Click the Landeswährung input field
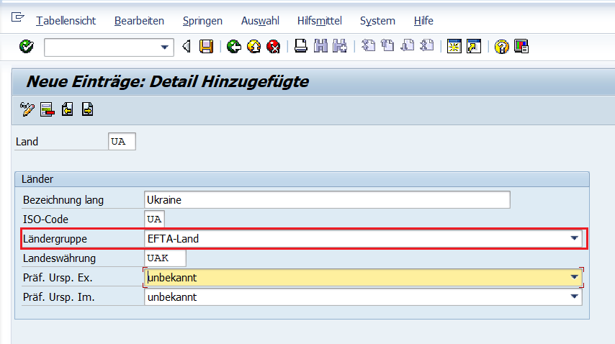The width and height of the screenshot is (615, 344). pyautogui.click(x=165, y=258)
